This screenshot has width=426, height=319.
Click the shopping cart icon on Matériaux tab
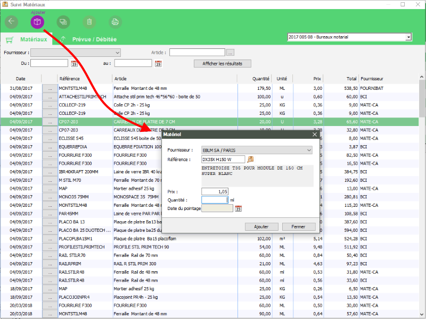pyautogui.click(x=9, y=40)
